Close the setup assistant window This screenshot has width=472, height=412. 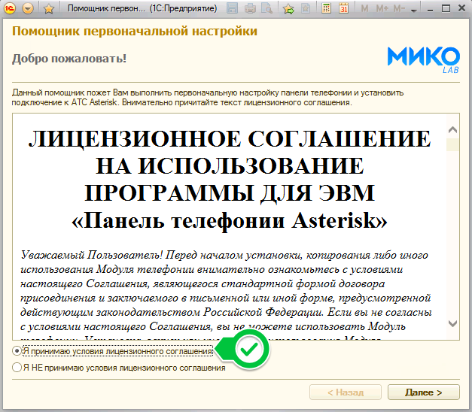pos(461,8)
